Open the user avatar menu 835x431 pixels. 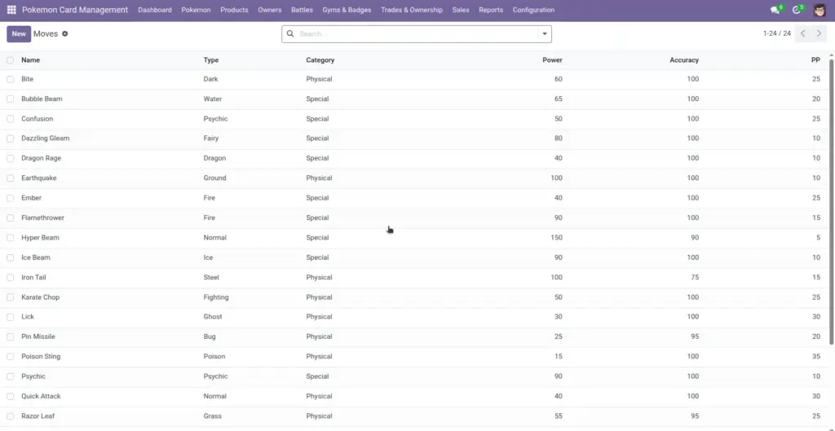tap(820, 10)
